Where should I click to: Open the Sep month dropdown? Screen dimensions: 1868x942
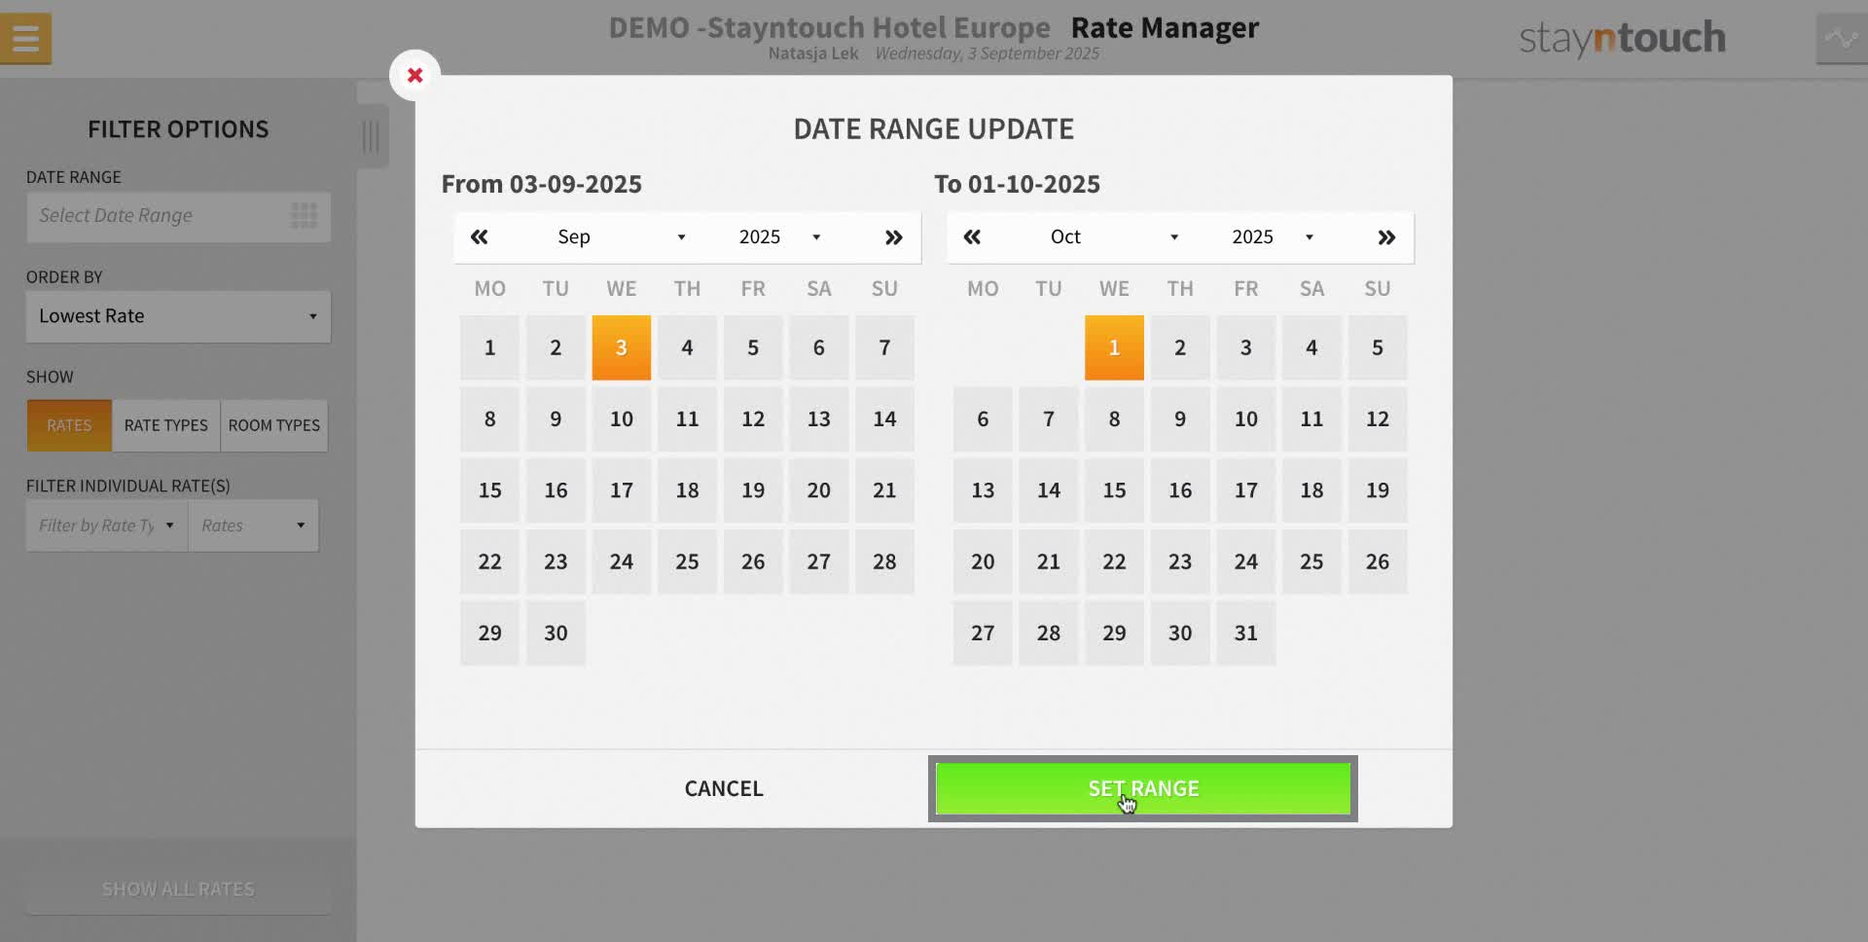click(x=622, y=237)
